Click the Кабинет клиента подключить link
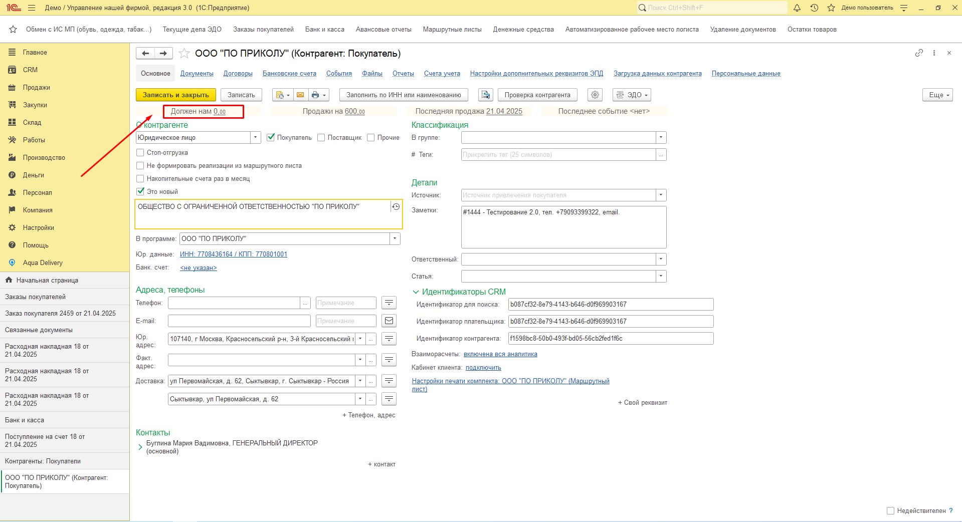962x522 pixels. click(483, 367)
